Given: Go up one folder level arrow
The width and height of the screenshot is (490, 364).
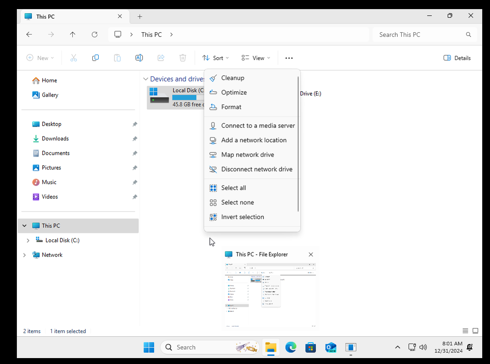Looking at the screenshot, I should 72,35.
